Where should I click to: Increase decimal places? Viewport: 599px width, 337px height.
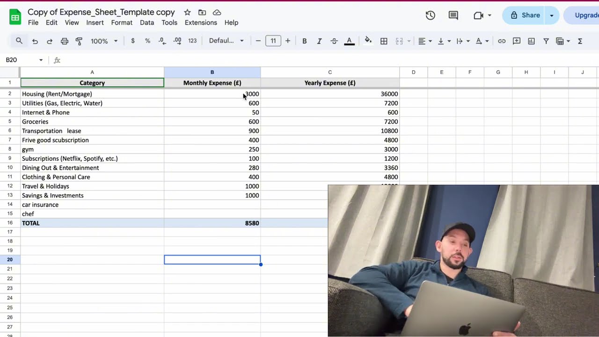coord(177,41)
